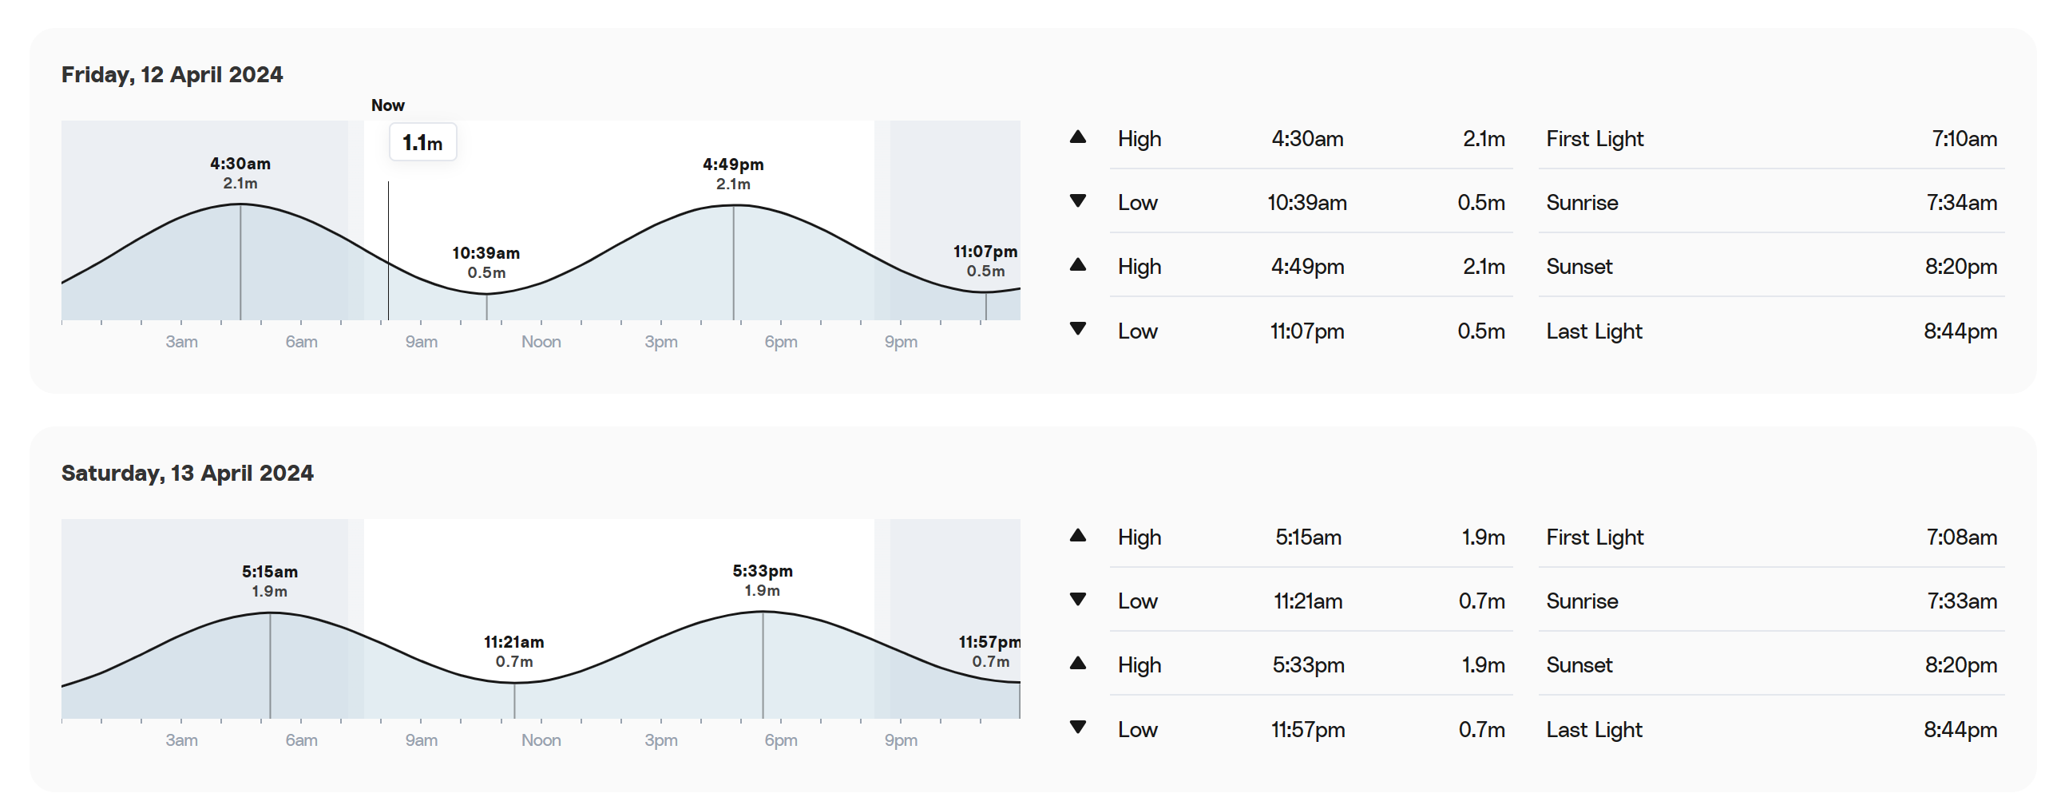Click the up triangle beside Saturday's 5:33pm high
Viewport: 2057px width, 805px height.
pos(1078,664)
